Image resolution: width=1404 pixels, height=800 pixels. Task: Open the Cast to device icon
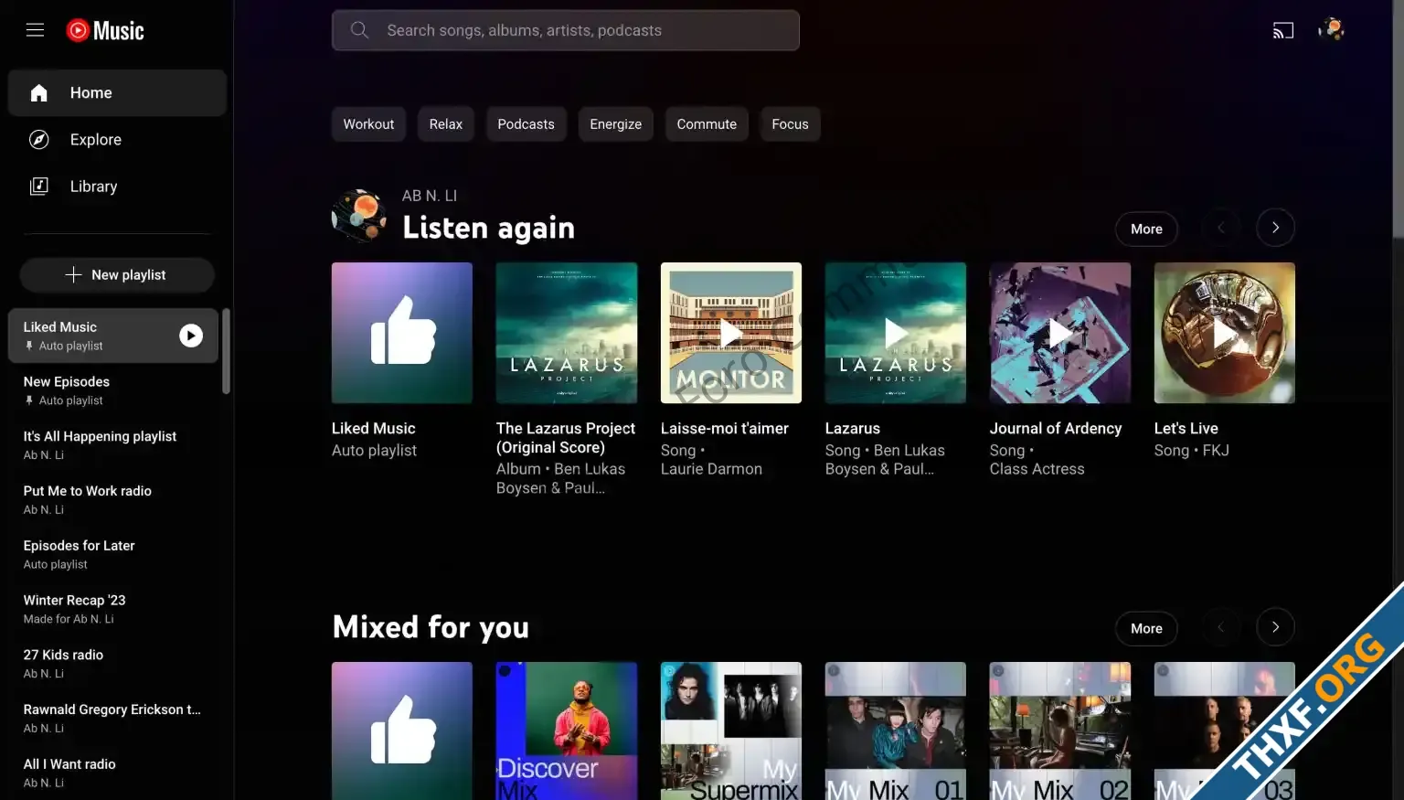(x=1283, y=30)
